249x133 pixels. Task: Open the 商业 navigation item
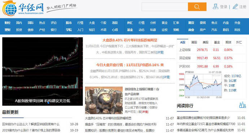tap(191, 30)
